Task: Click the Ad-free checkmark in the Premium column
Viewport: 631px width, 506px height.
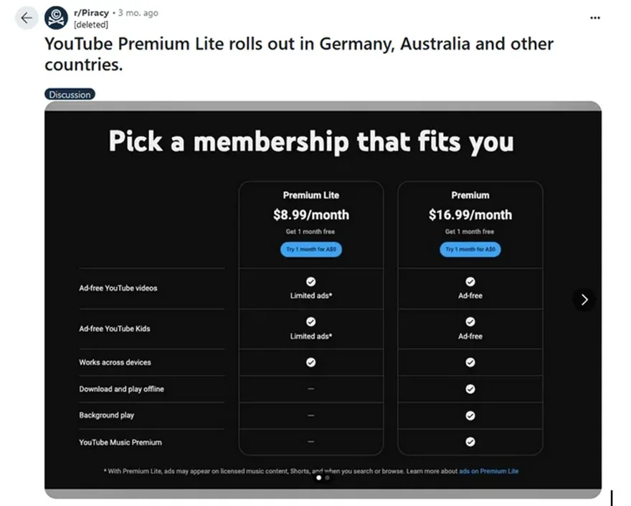Action: click(x=470, y=281)
